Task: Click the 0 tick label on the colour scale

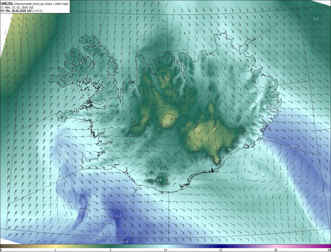Action: [x=1, y=250]
